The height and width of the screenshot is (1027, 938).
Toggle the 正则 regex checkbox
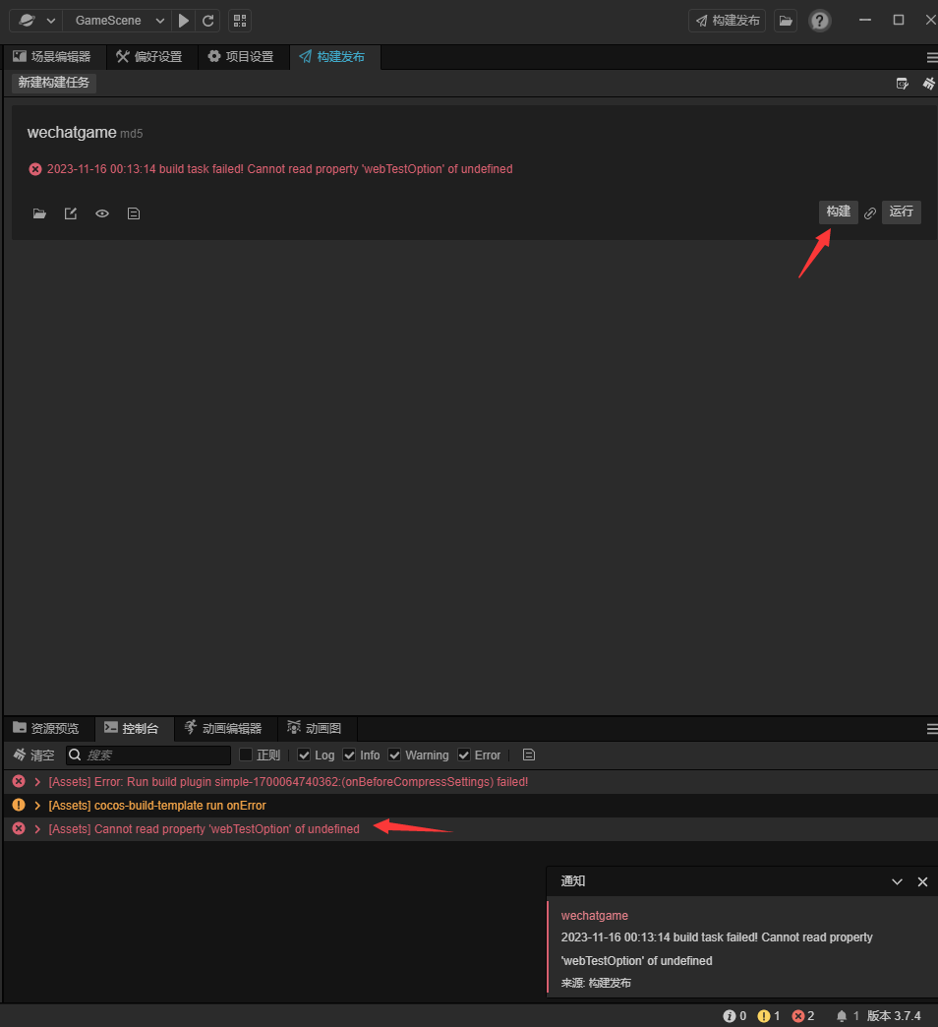[246, 755]
